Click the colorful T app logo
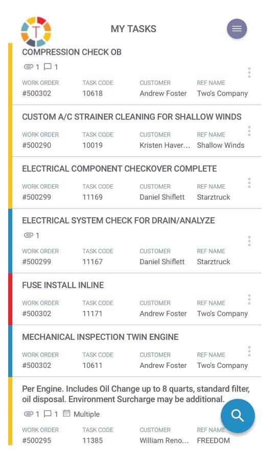The height and width of the screenshot is (461, 279). [x=36, y=32]
